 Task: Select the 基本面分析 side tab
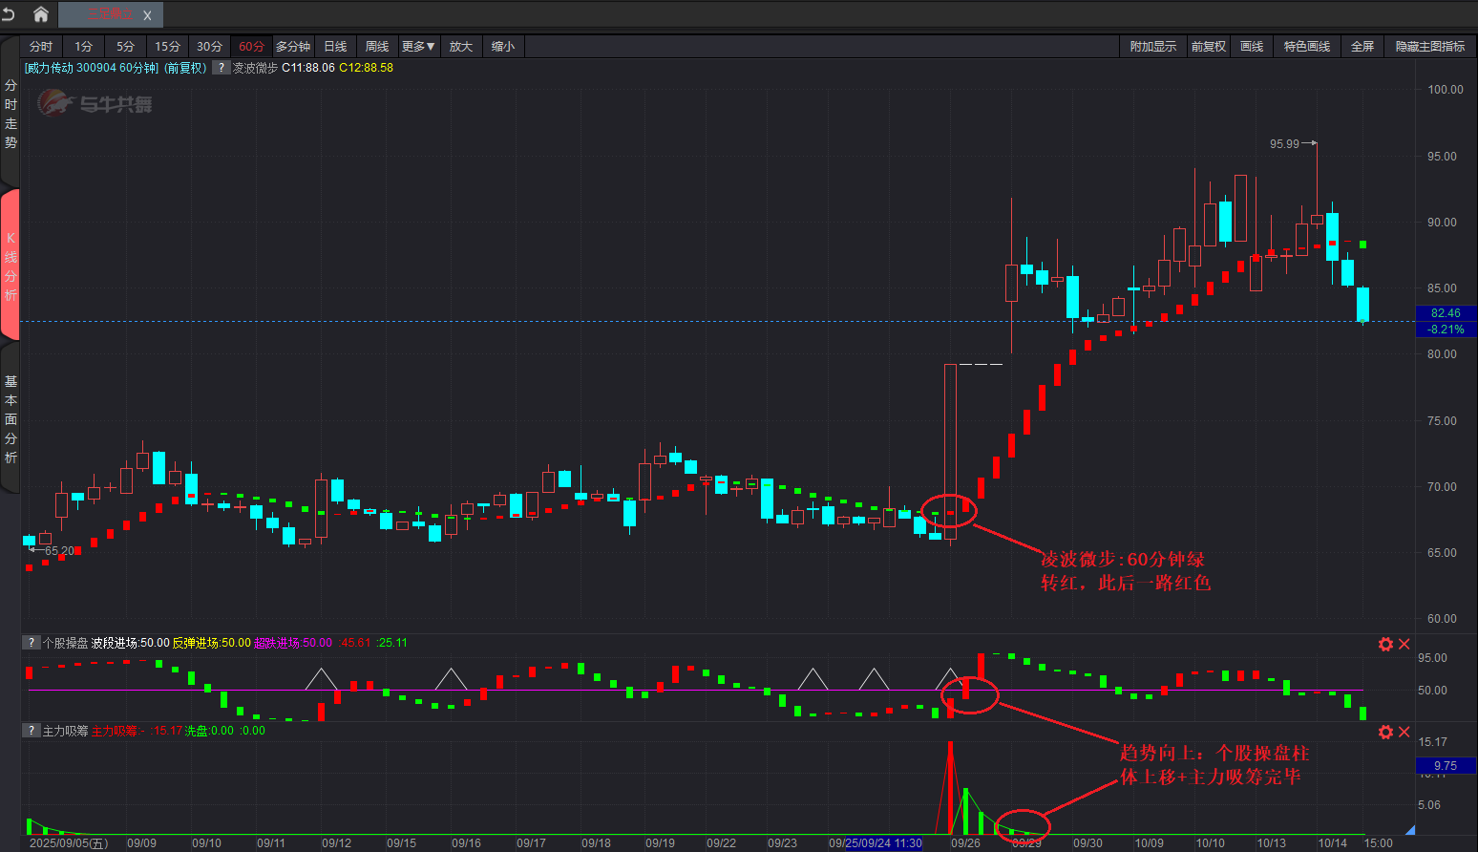11,419
